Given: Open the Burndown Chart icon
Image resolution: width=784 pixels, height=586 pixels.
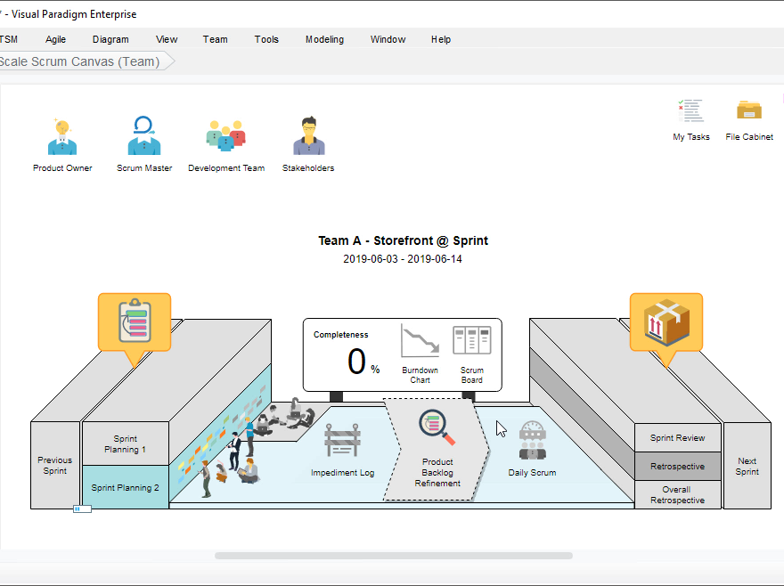Looking at the screenshot, I should point(419,343).
